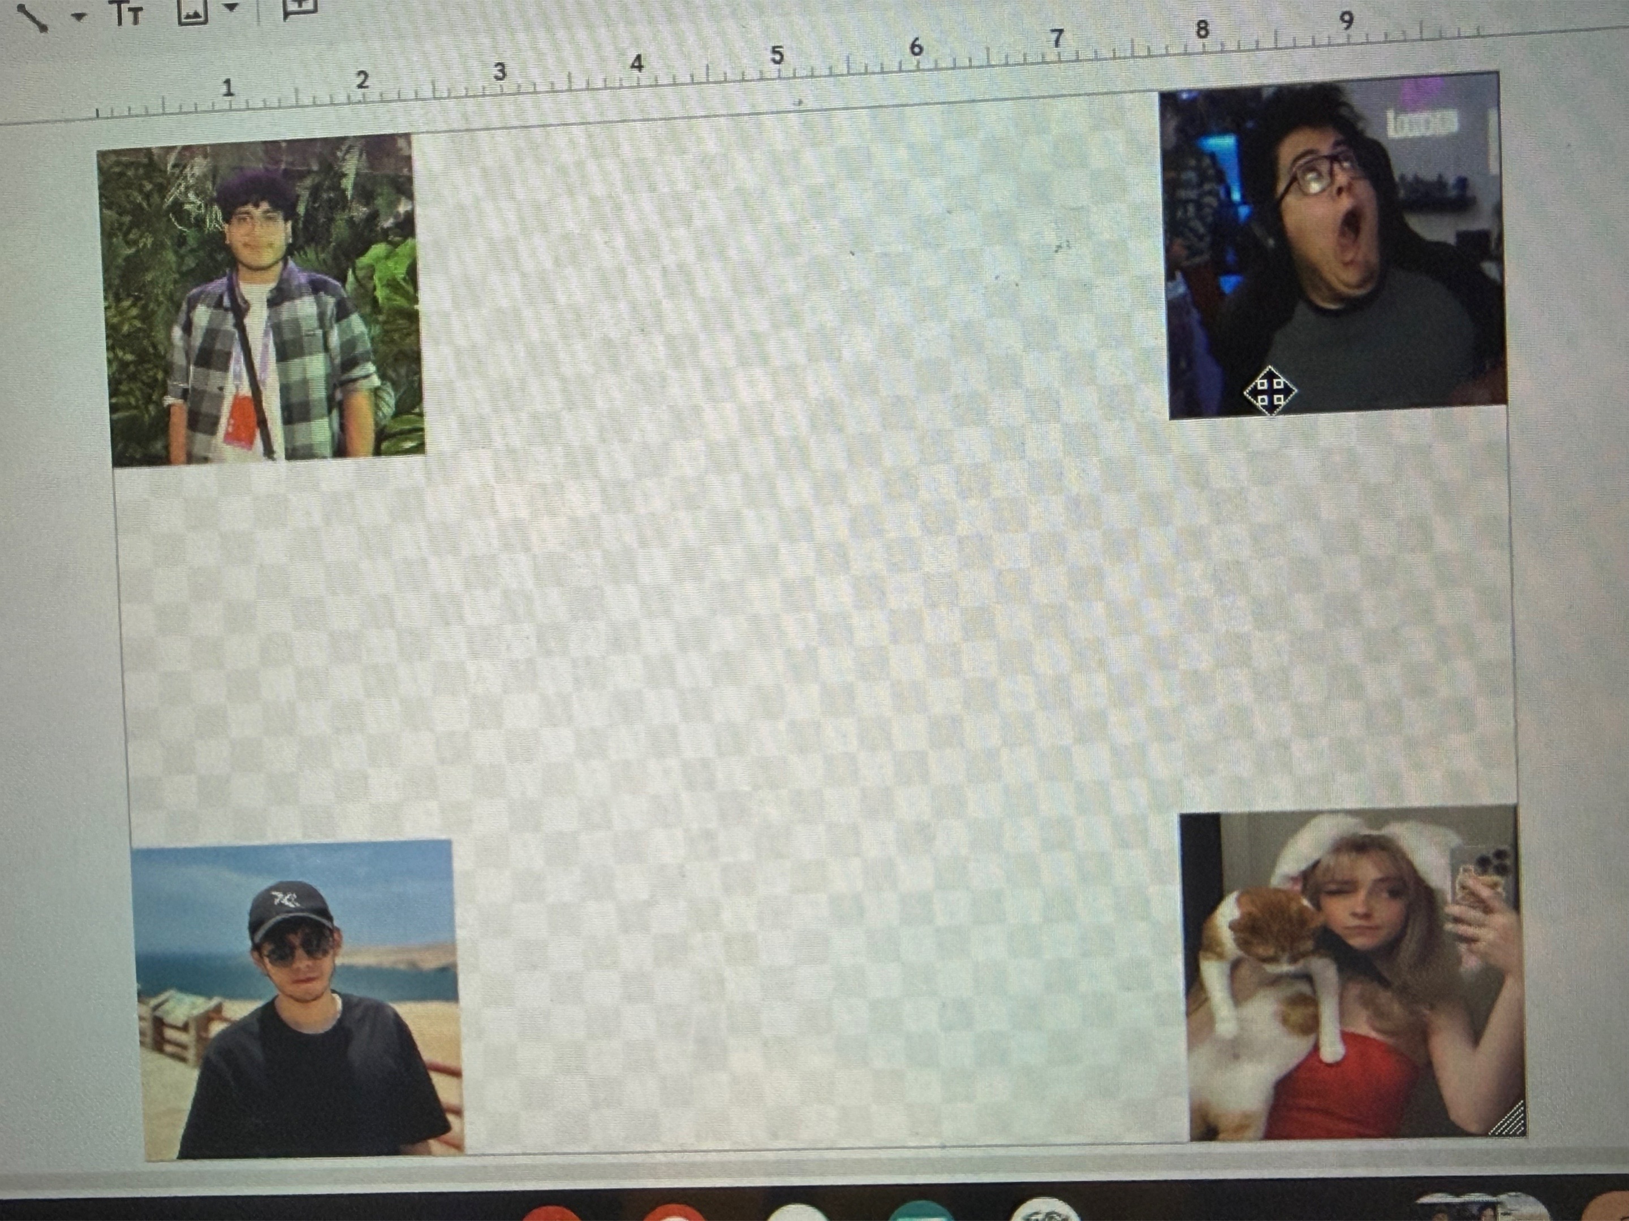Click the Insert image icon
The height and width of the screenshot is (1221, 1629).
193,11
